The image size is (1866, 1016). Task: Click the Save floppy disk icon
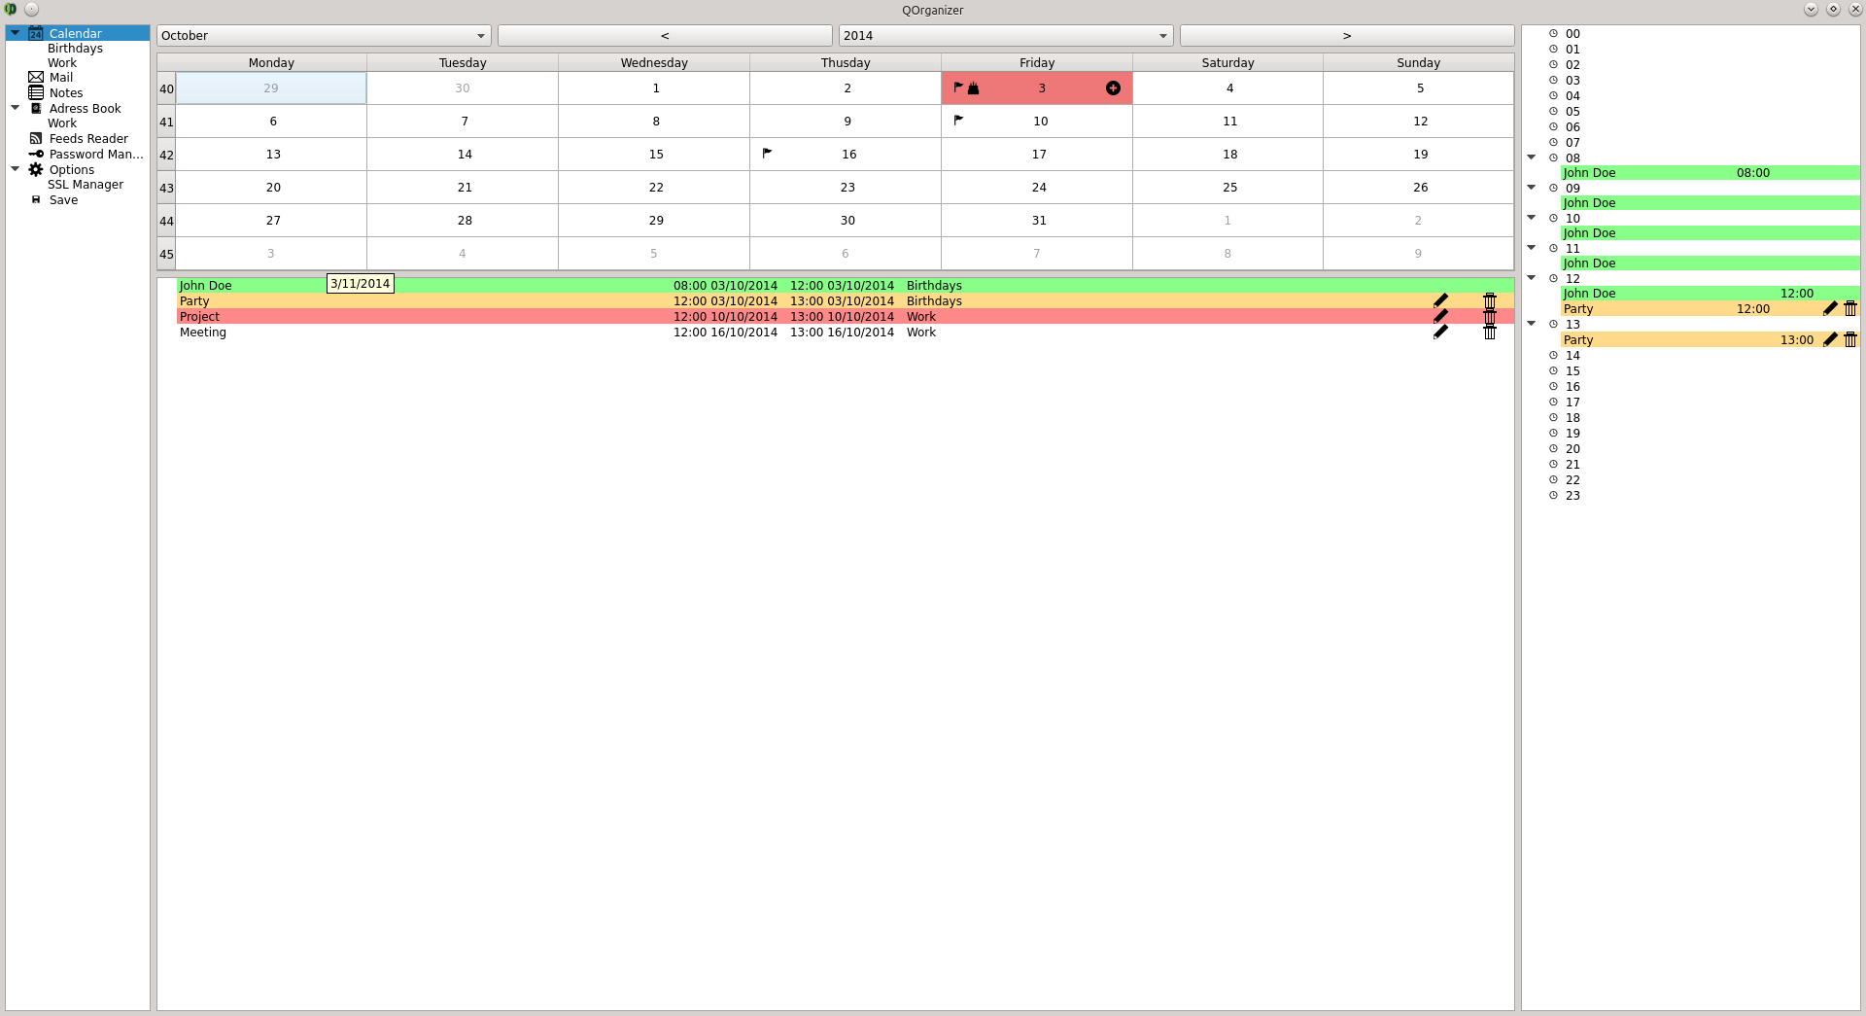36,200
